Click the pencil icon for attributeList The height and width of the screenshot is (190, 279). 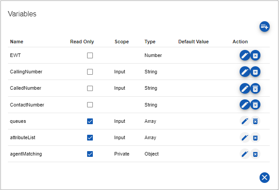point(245,137)
